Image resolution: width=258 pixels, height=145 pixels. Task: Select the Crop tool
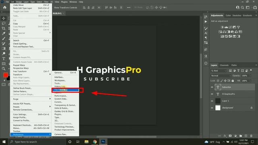click(x=4, y=29)
